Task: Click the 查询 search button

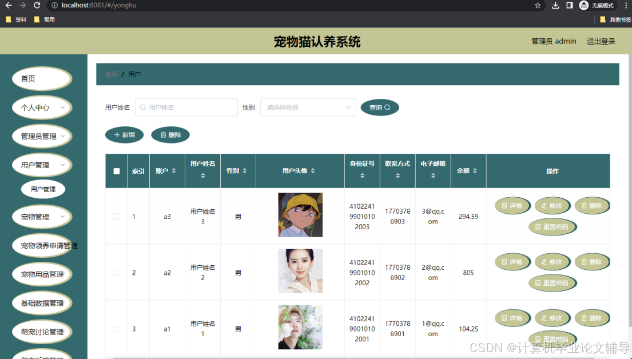Action: click(380, 107)
